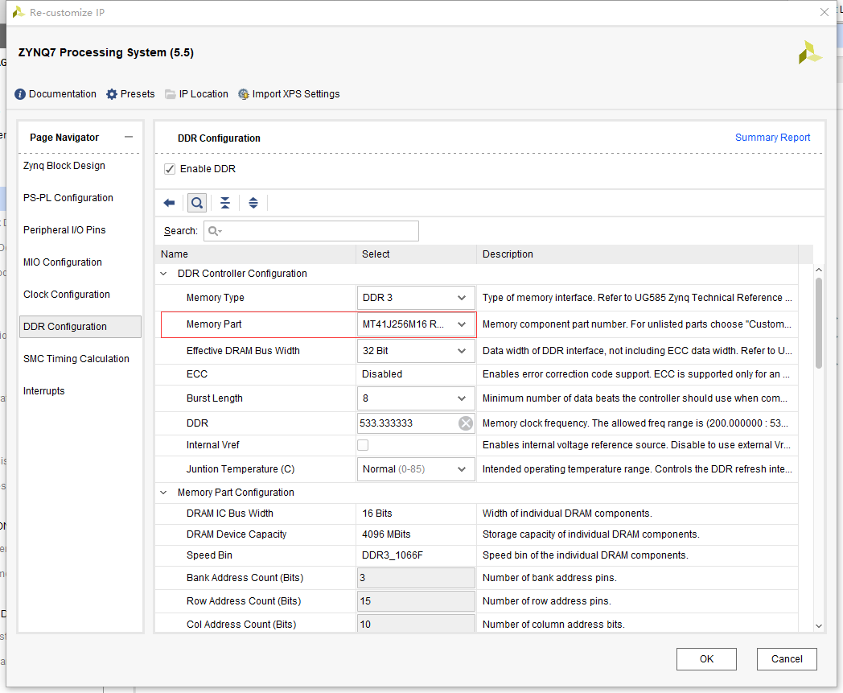Uncheck the Enable DDR checkbox
The image size is (843, 693).
[170, 169]
